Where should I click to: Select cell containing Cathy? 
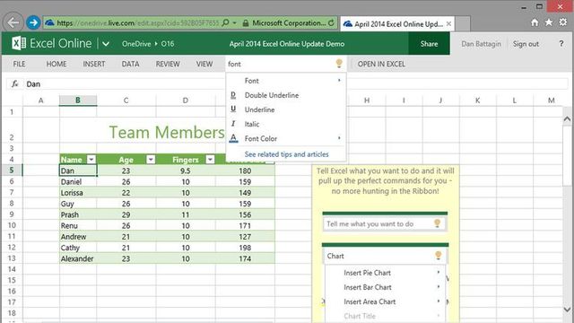click(78, 248)
